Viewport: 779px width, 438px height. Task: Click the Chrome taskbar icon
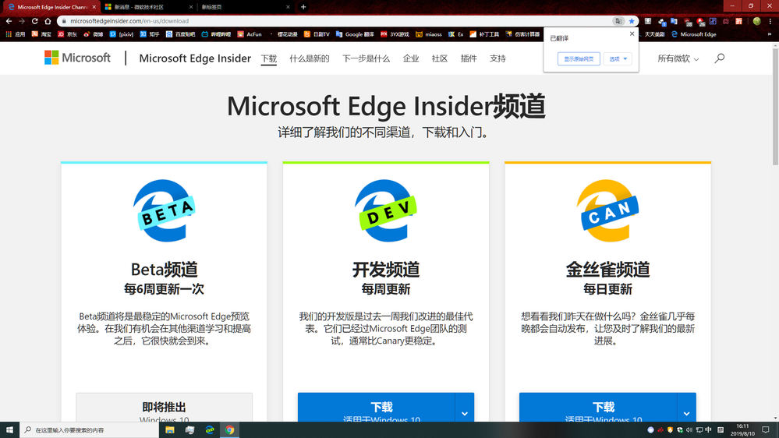[x=229, y=430]
